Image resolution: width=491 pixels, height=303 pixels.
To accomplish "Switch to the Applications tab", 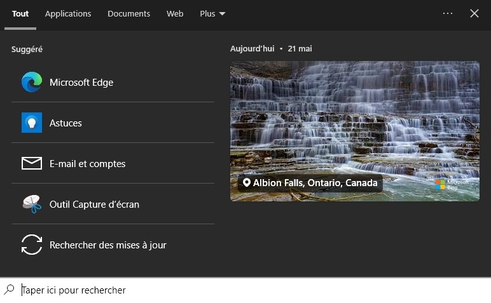I will click(68, 14).
